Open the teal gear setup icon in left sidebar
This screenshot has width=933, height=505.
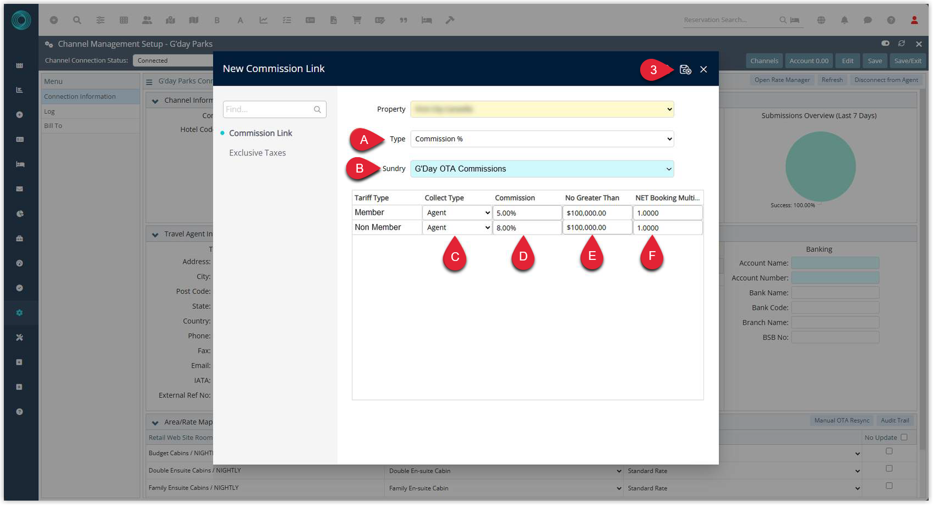tap(20, 313)
